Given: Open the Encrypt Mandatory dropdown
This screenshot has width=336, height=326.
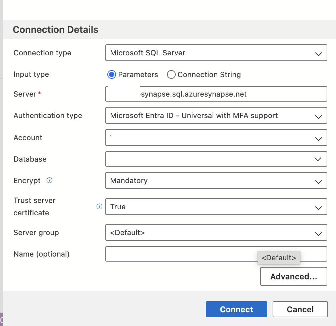Looking at the screenshot, I should tap(216, 180).
